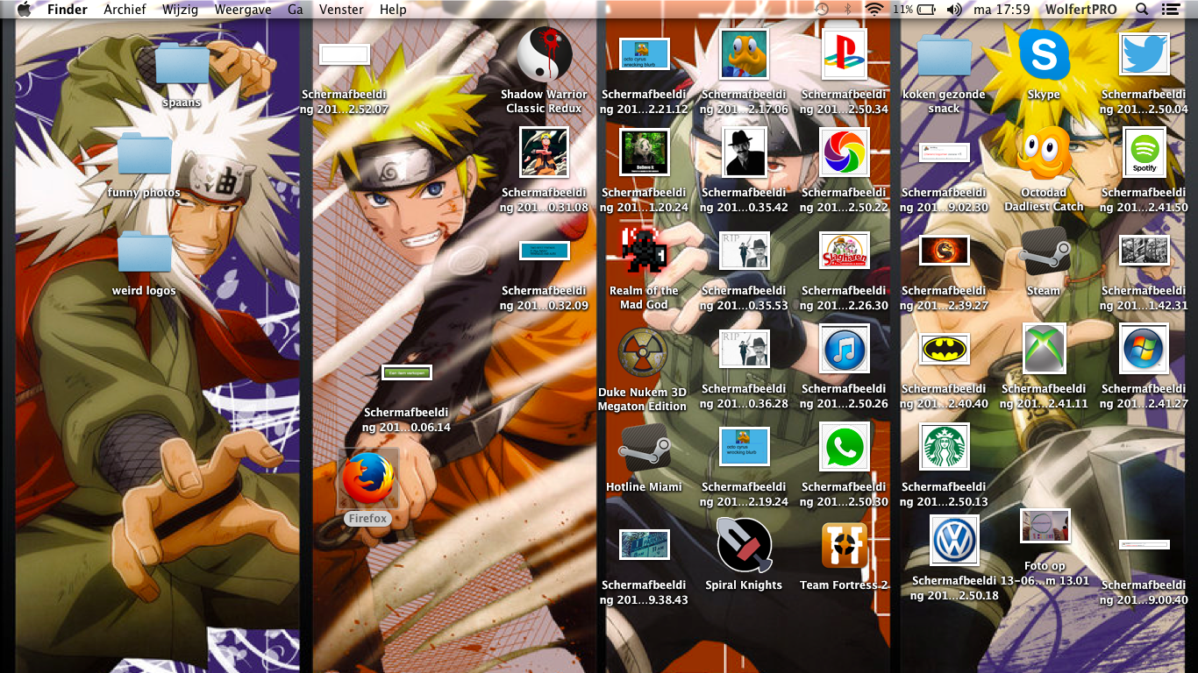Open the Firefox desktop icon
Image resolution: width=1198 pixels, height=673 pixels.
click(367, 480)
